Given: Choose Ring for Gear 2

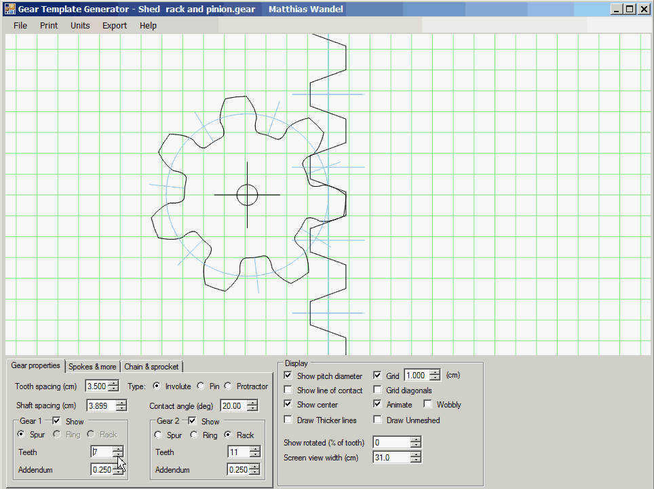Looking at the screenshot, I should (x=194, y=435).
